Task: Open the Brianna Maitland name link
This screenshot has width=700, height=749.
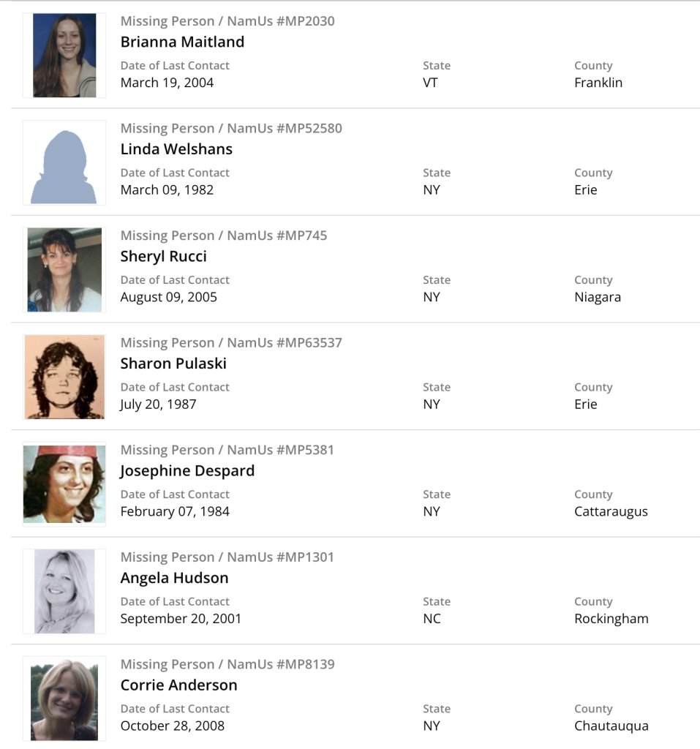Action: click(182, 42)
